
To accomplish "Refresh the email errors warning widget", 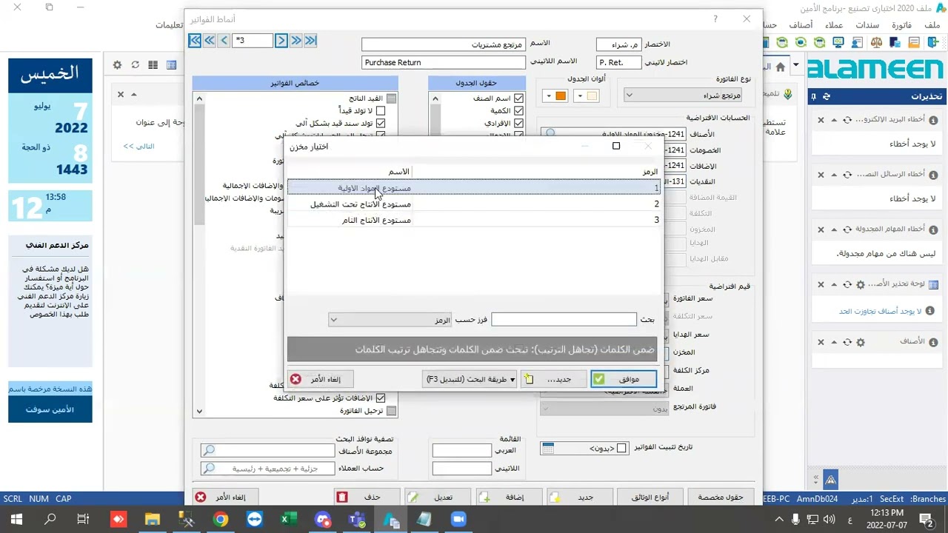I will tap(847, 120).
